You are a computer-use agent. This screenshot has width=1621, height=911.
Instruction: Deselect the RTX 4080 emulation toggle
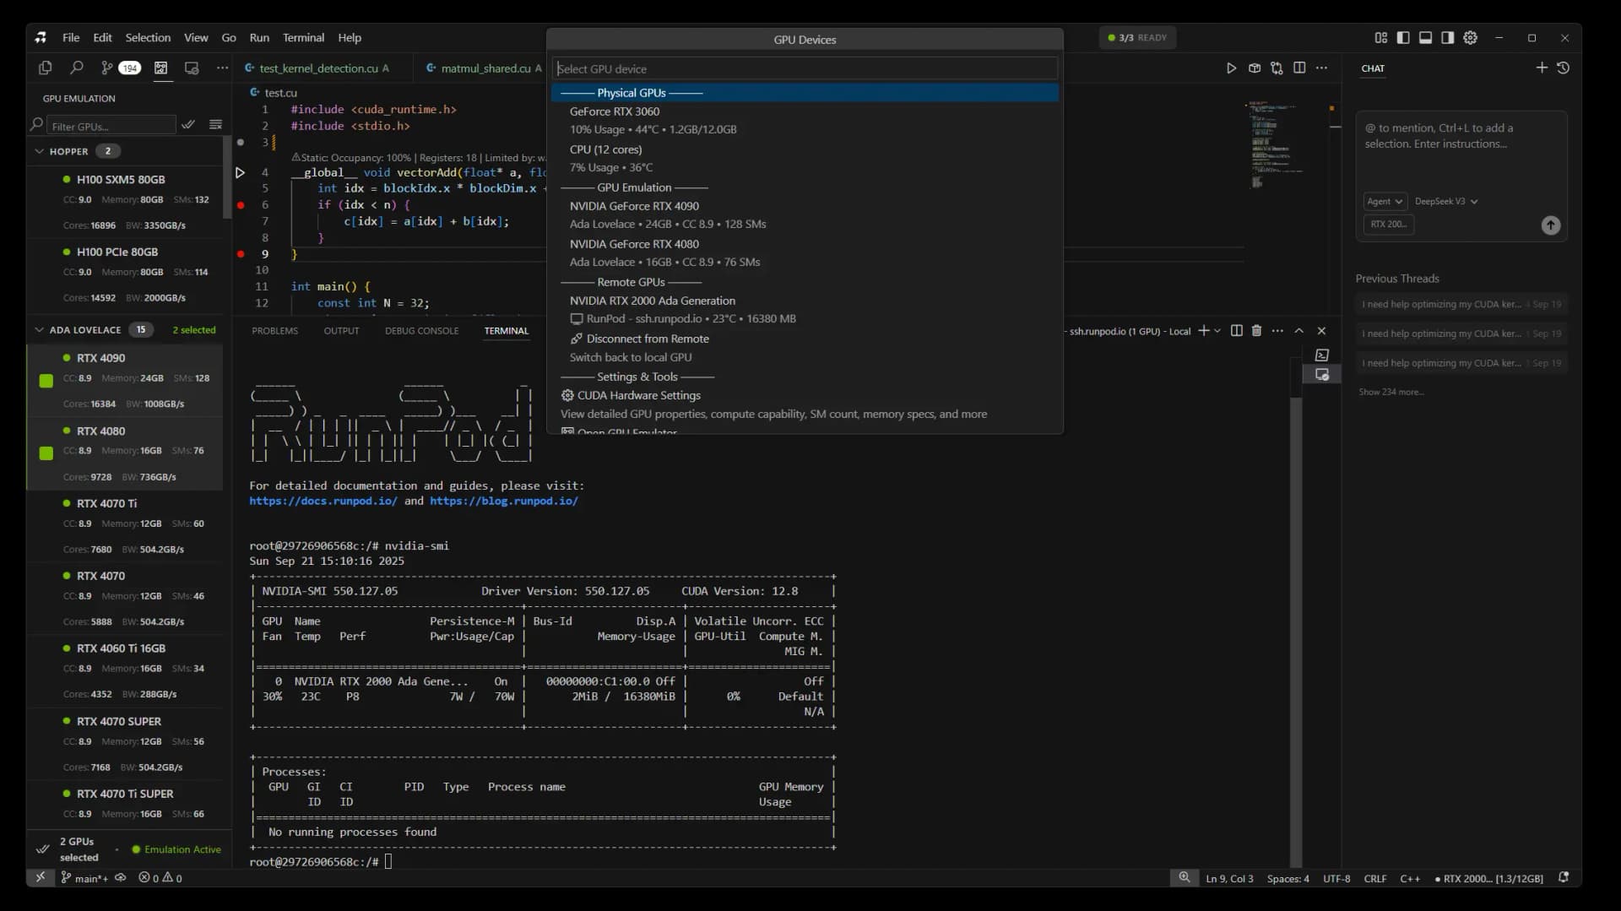(46, 453)
